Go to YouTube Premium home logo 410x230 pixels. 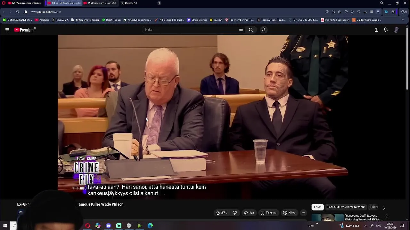[x=24, y=30]
